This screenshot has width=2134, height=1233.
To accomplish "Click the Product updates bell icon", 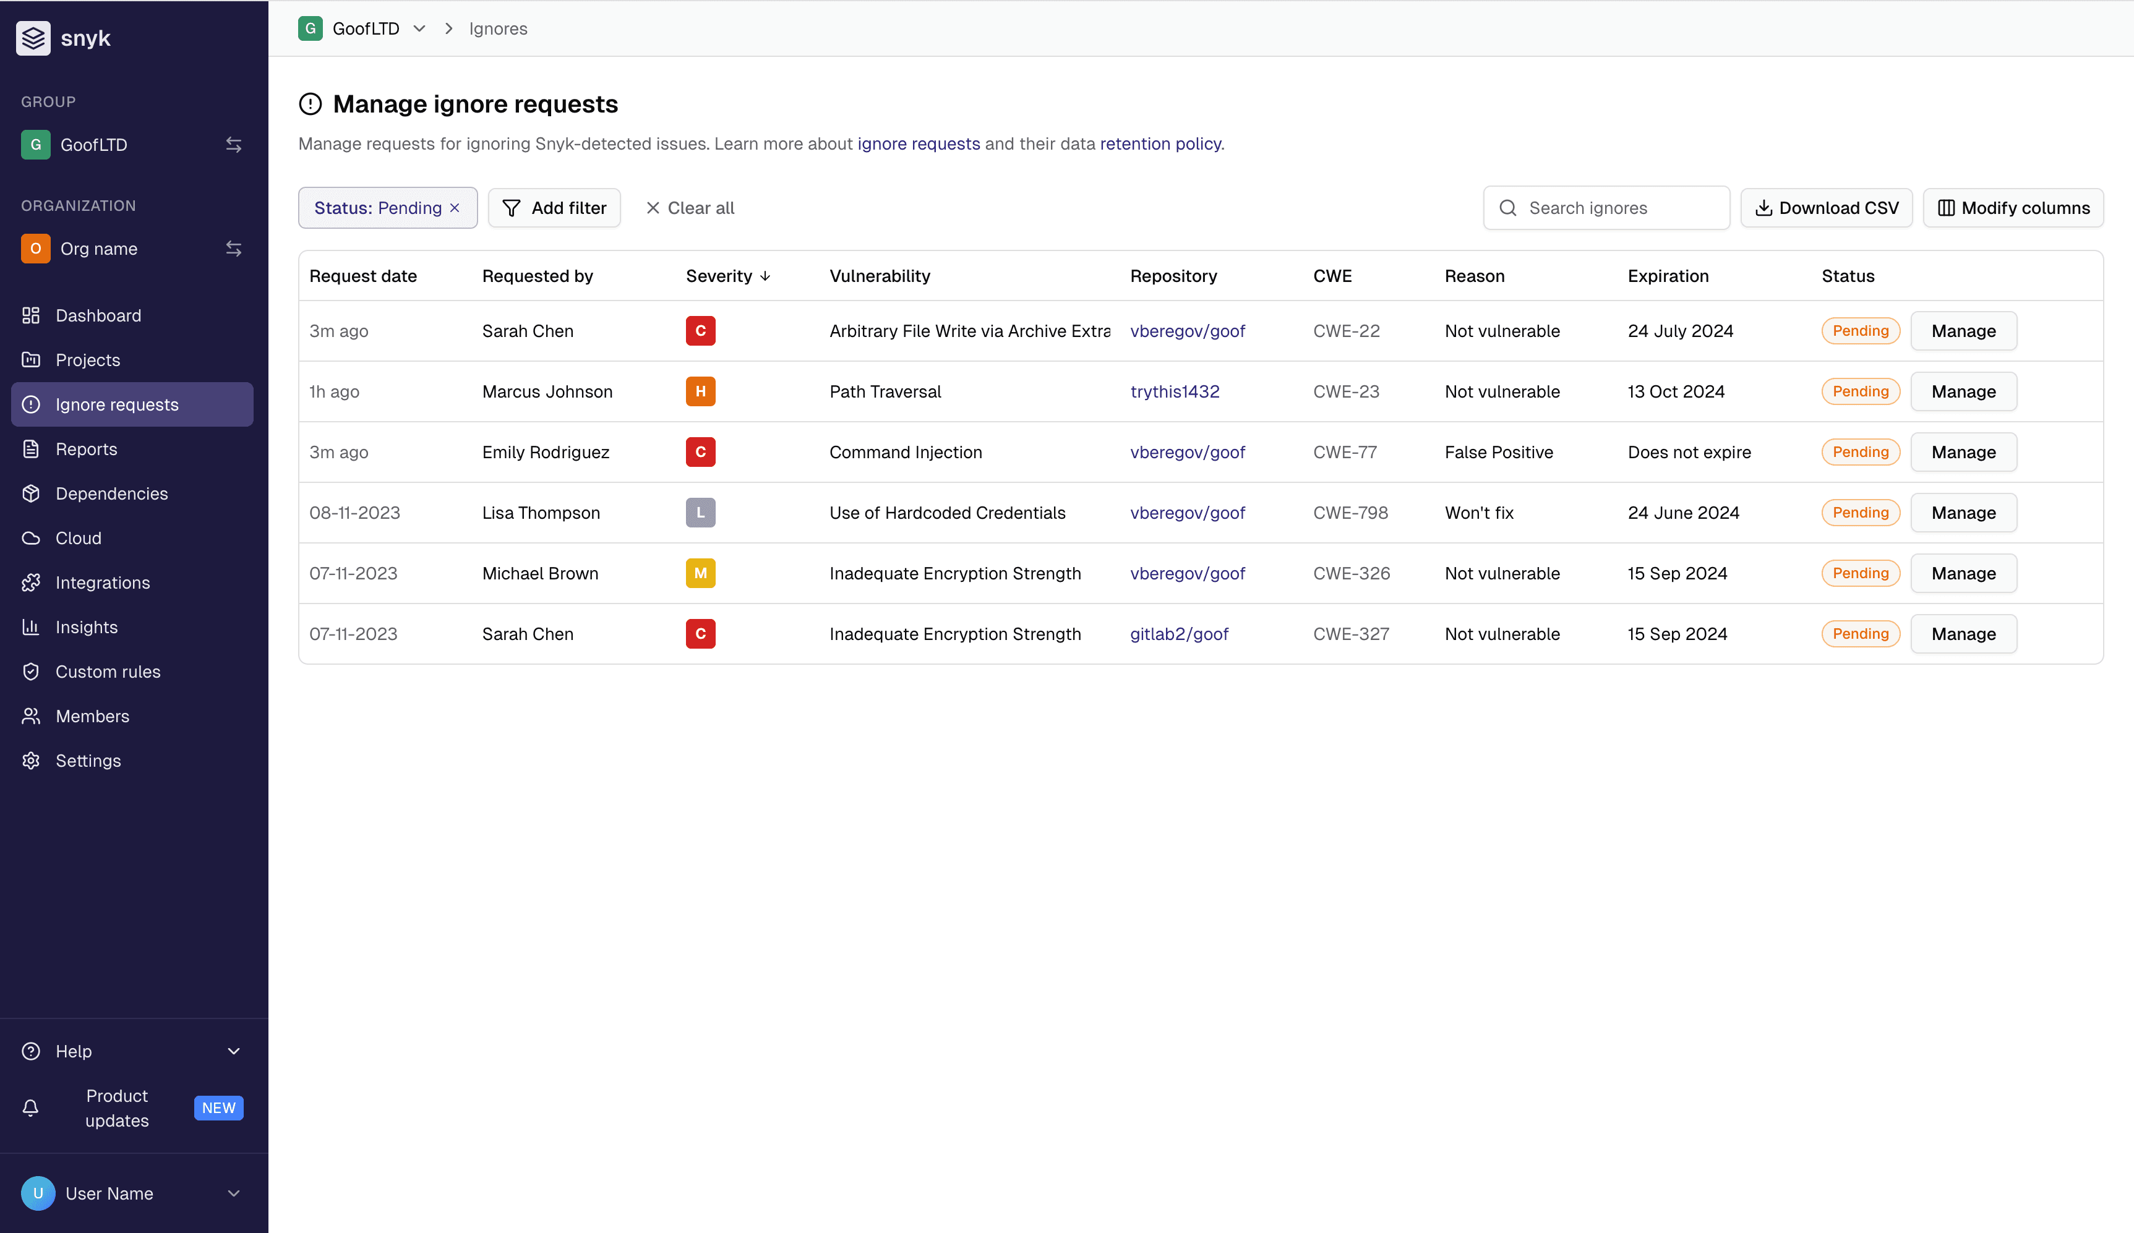I will tap(32, 1107).
